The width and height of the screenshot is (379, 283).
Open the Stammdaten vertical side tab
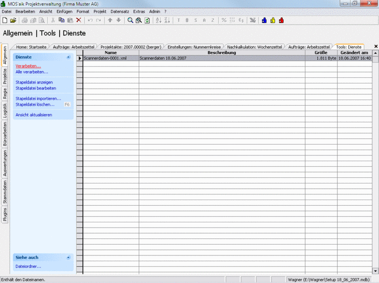[5, 192]
